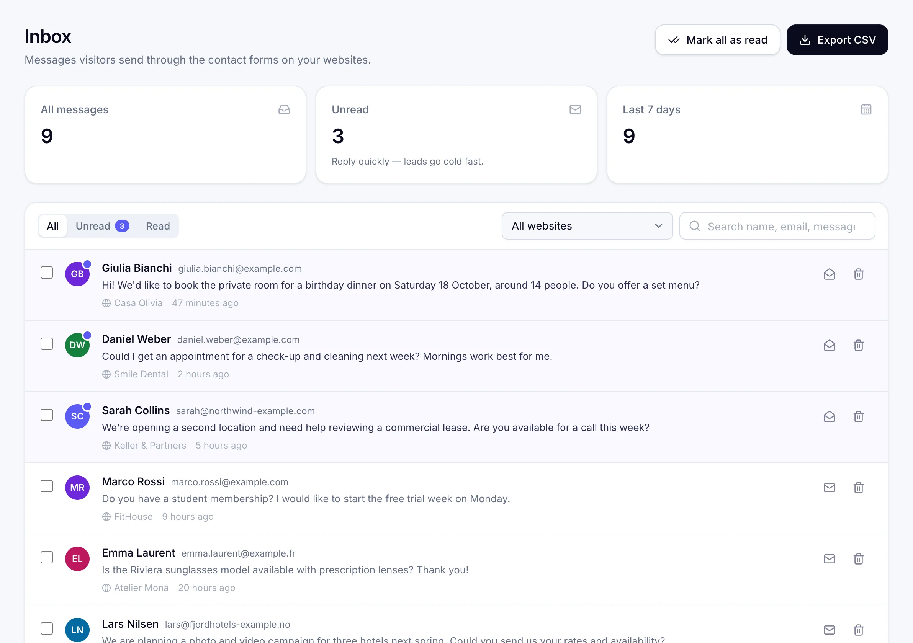
Task: Delete Emma Laurent's message
Action: pyautogui.click(x=858, y=559)
